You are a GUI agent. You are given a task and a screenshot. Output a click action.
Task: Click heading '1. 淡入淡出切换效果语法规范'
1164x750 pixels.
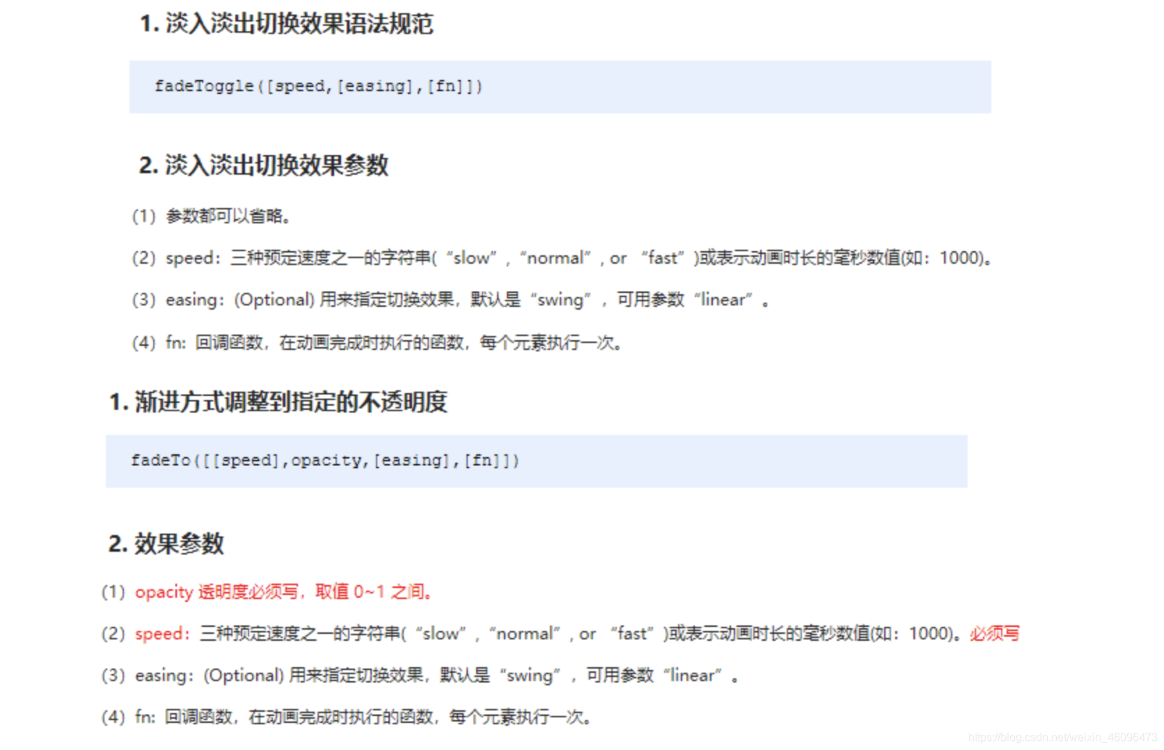click(x=286, y=24)
